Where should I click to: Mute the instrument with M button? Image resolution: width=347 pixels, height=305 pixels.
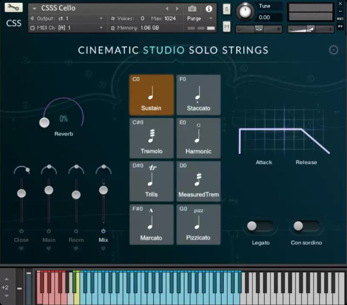[x=226, y=27]
